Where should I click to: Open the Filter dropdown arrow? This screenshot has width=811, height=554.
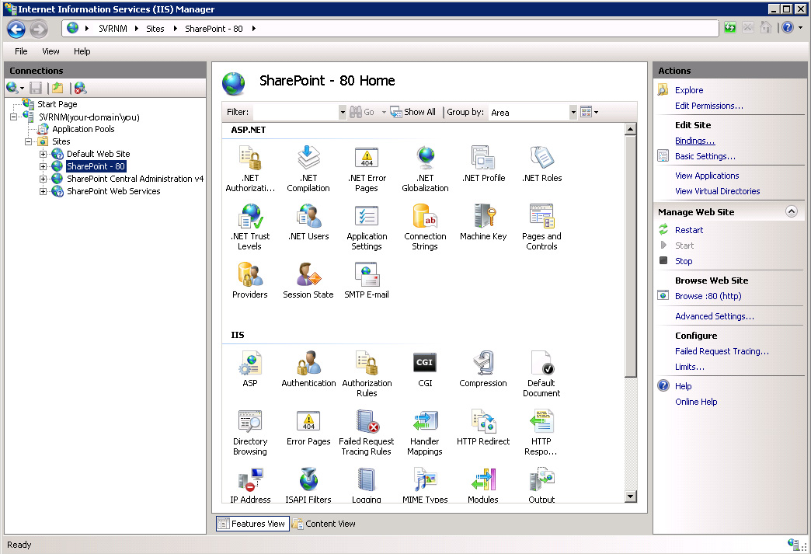343,112
